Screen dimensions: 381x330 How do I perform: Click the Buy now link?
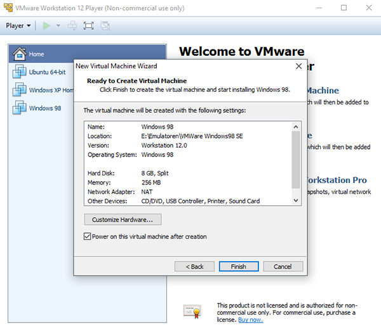[249, 320]
